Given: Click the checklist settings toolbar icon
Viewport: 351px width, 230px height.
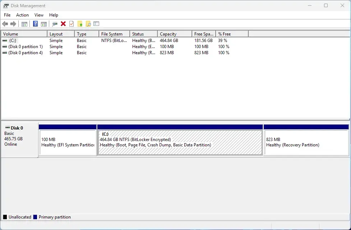Looking at the screenshot, I should tap(96, 24).
